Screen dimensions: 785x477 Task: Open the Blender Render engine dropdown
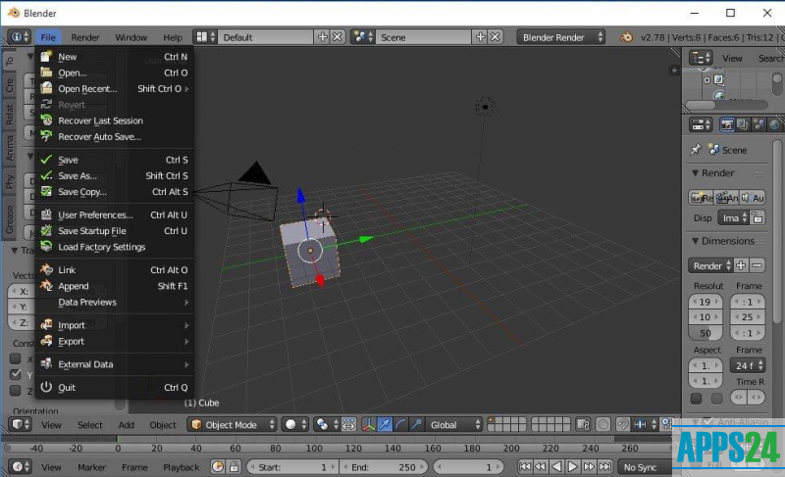click(x=561, y=37)
